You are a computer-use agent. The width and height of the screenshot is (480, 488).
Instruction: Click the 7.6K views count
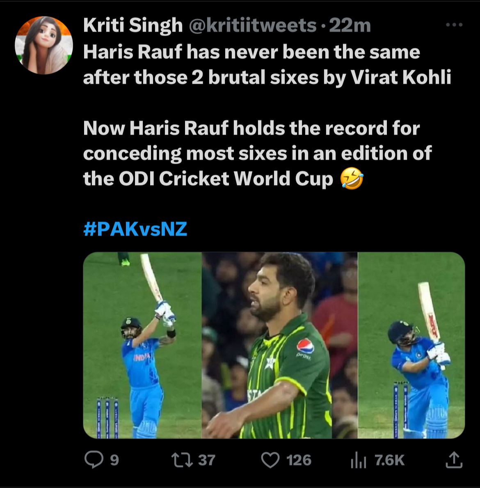tap(389, 460)
